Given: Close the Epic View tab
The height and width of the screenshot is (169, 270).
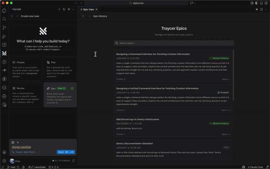Looking at the screenshot, I should coord(97,9).
